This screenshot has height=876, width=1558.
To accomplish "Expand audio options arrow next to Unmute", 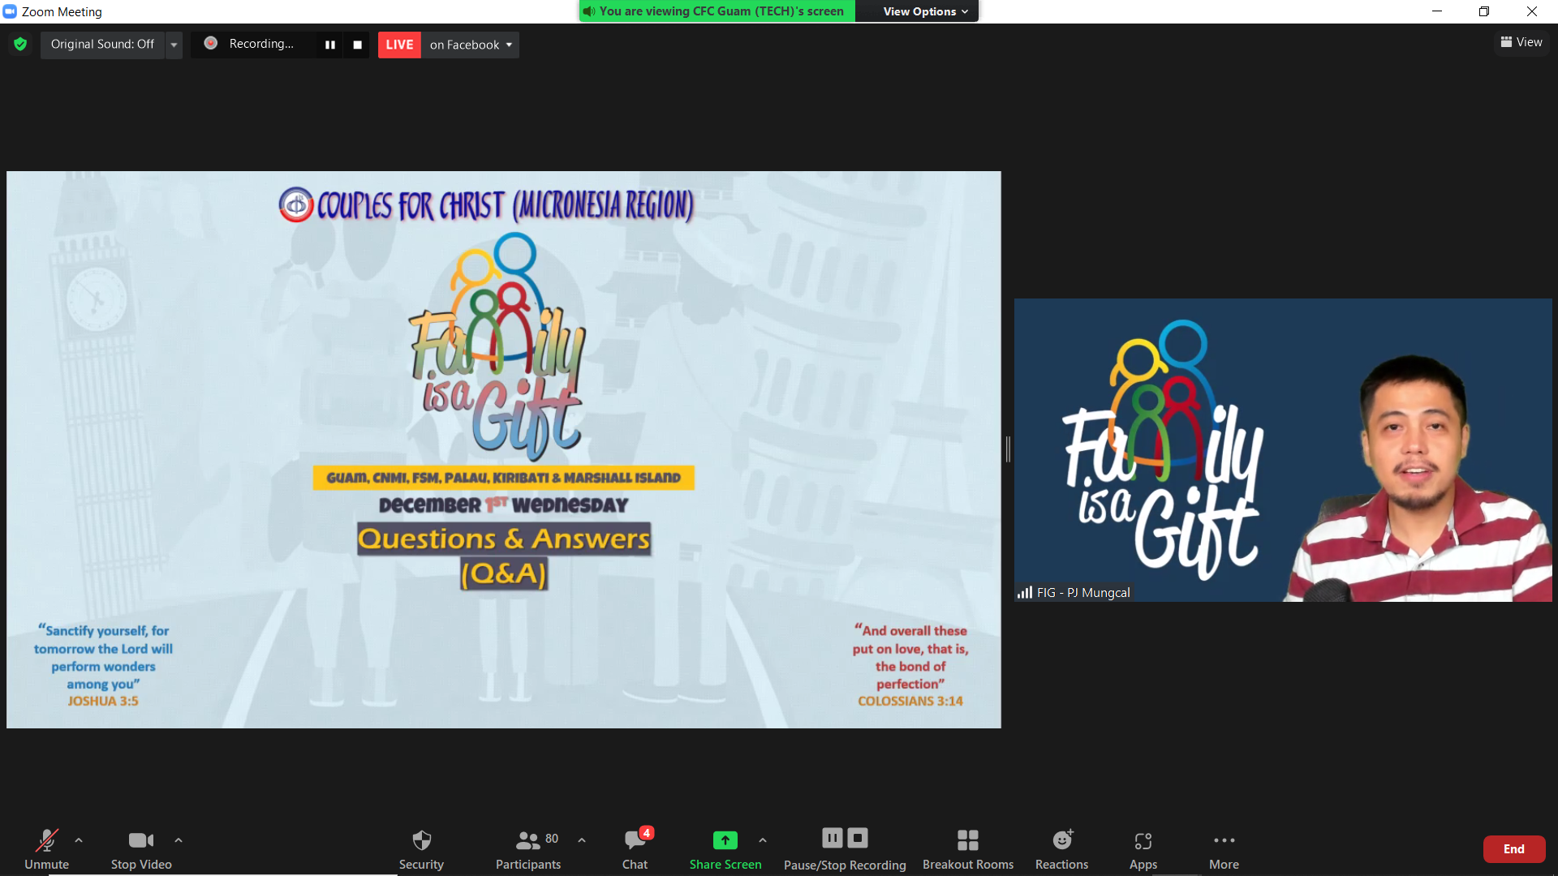I will 79,840.
